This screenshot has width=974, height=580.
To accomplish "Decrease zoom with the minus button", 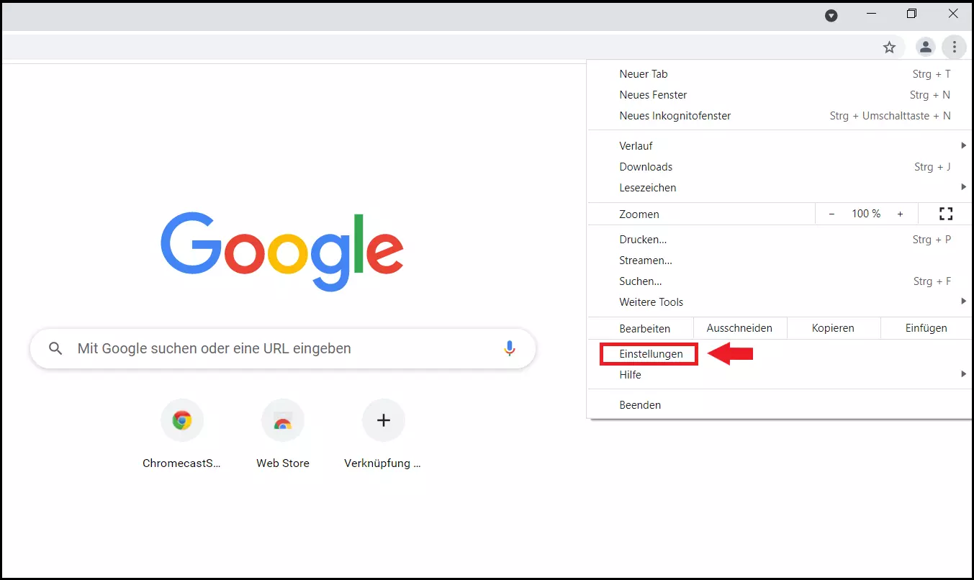I will coord(831,214).
